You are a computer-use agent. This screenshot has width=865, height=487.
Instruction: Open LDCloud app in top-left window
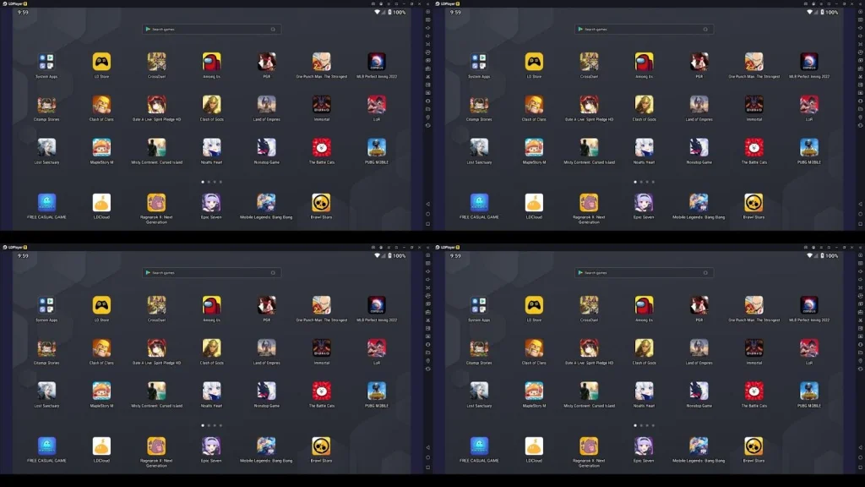click(x=101, y=203)
